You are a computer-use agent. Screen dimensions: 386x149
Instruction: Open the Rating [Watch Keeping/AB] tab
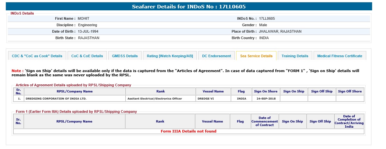tap(170, 56)
